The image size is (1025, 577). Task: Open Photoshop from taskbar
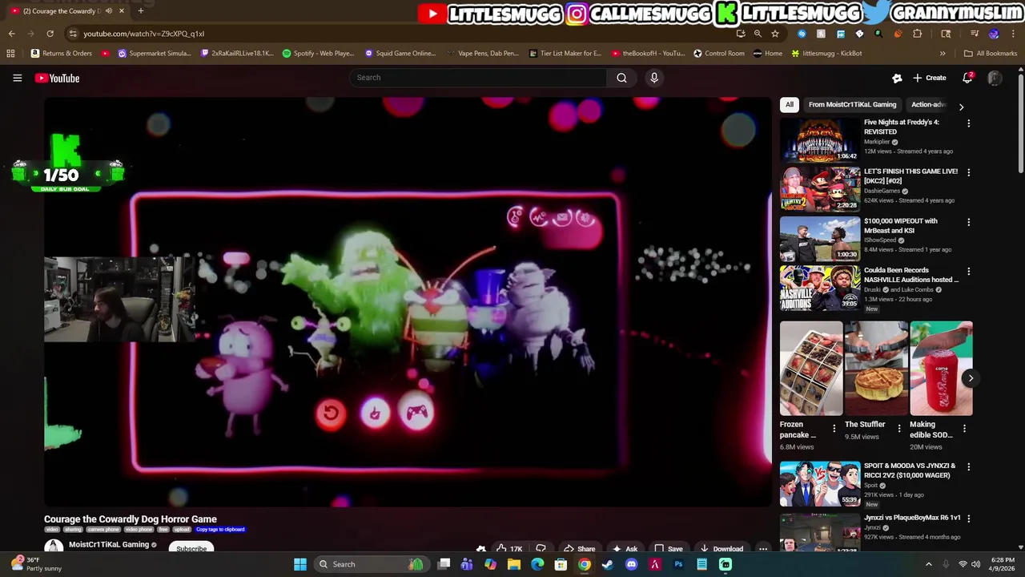[678, 564]
